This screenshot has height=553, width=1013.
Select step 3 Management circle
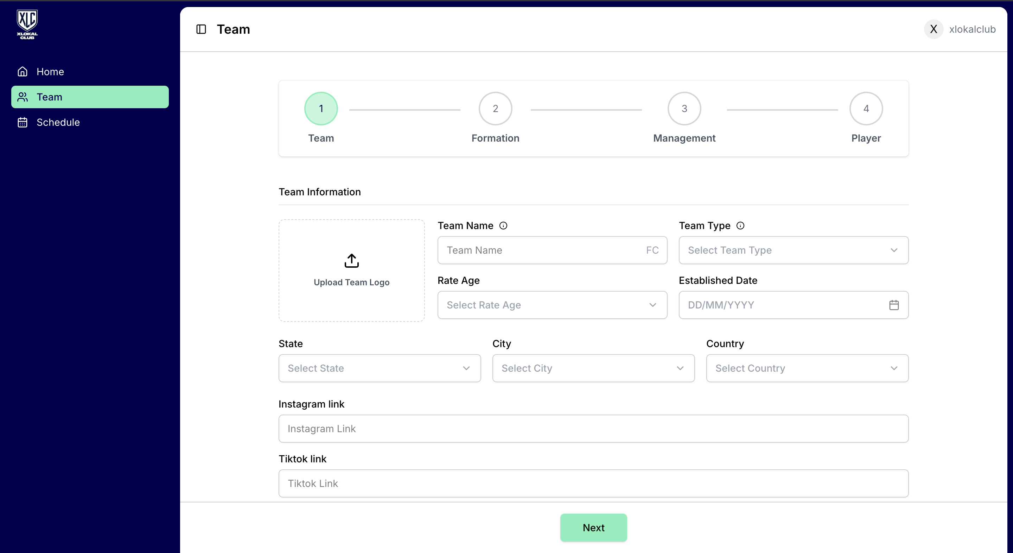pyautogui.click(x=684, y=109)
